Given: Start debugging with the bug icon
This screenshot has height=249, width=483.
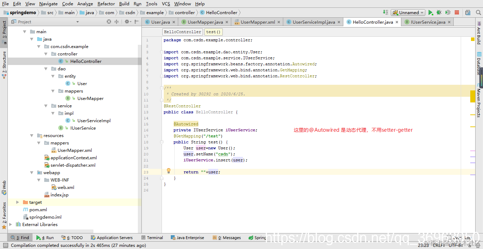Looking at the screenshot, I should tap(439, 12).
